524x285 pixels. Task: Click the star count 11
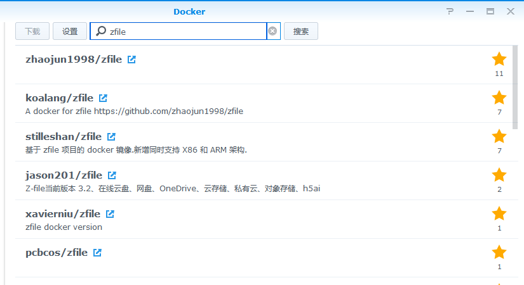[x=499, y=73]
